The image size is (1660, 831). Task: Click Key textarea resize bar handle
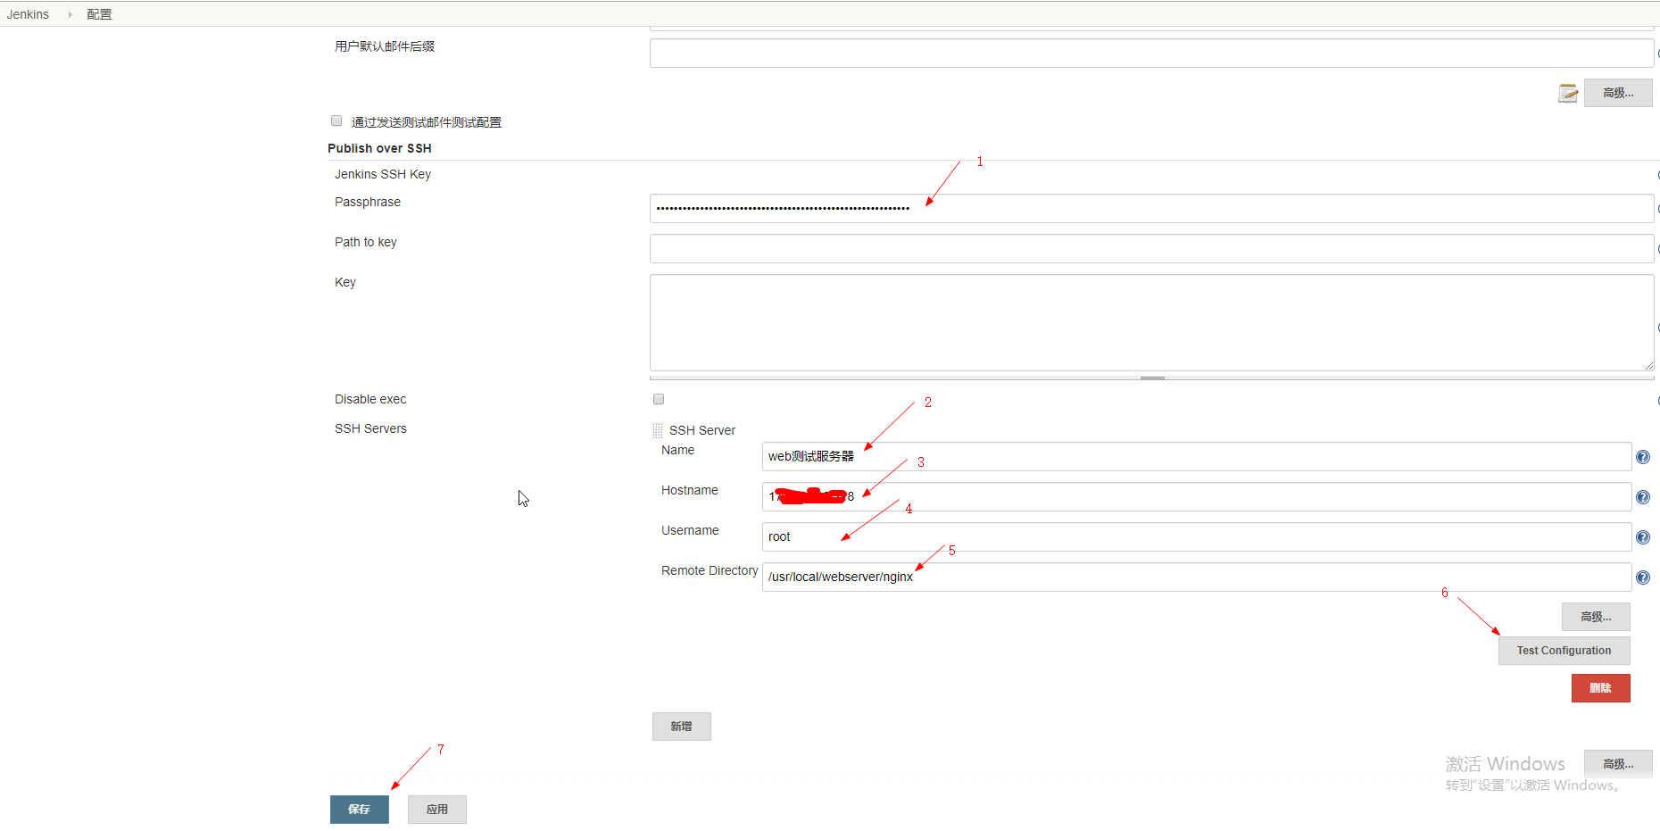point(1152,378)
